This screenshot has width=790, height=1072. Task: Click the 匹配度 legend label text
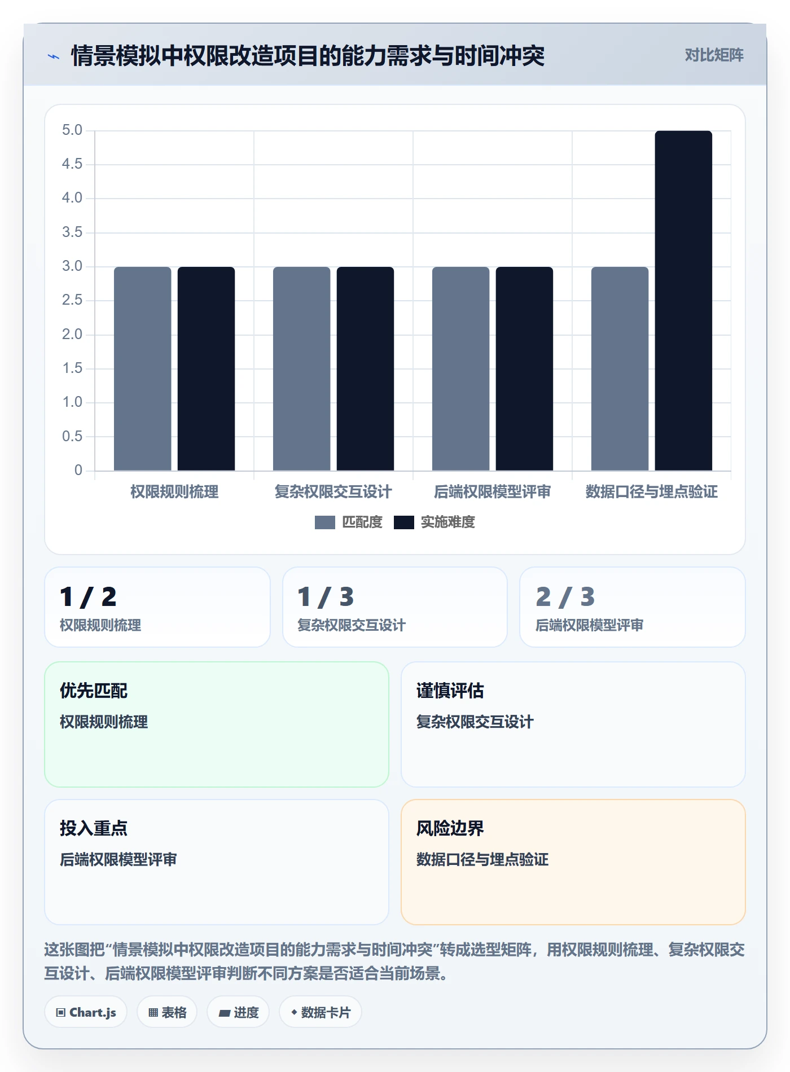click(362, 522)
